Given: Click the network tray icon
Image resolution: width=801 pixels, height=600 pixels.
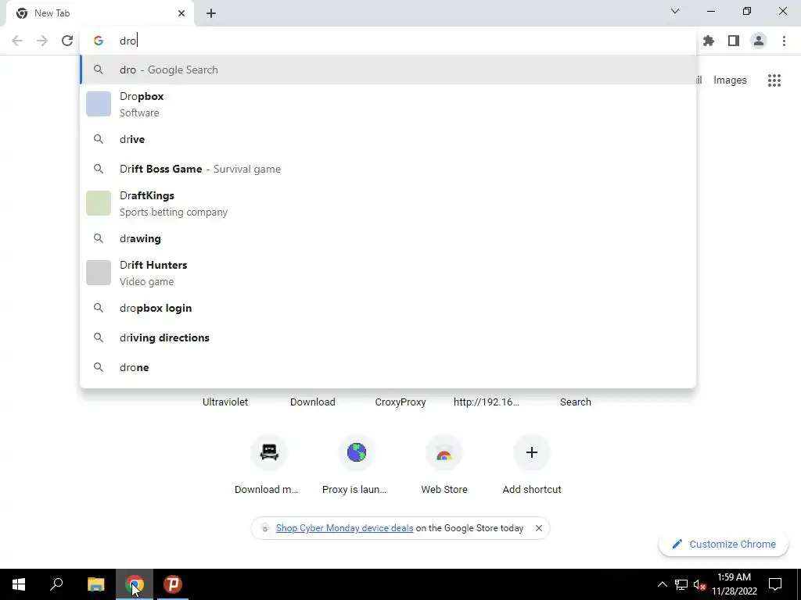Looking at the screenshot, I should (681, 584).
